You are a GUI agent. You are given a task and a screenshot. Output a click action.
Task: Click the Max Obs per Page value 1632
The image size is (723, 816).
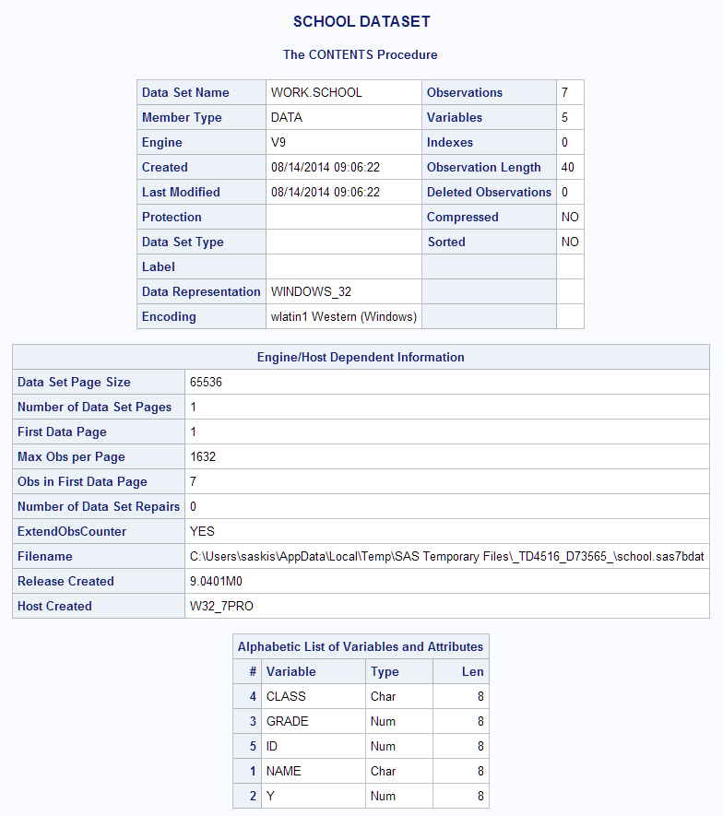(x=203, y=456)
